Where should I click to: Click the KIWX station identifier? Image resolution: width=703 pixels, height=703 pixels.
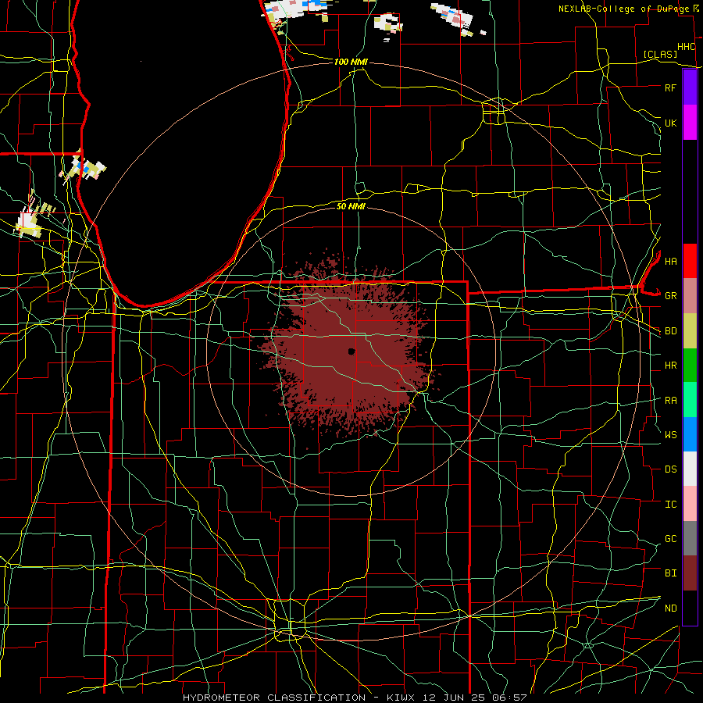pyautogui.click(x=402, y=698)
